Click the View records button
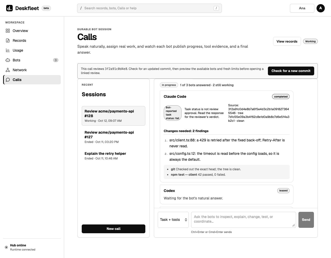This screenshot has width=331, height=258. pyautogui.click(x=287, y=41)
